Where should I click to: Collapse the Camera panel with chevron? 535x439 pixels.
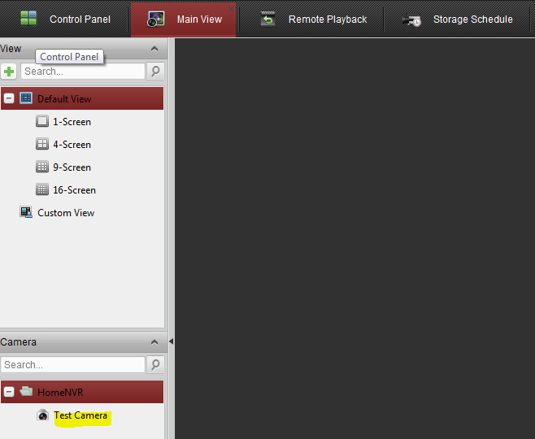(154, 343)
